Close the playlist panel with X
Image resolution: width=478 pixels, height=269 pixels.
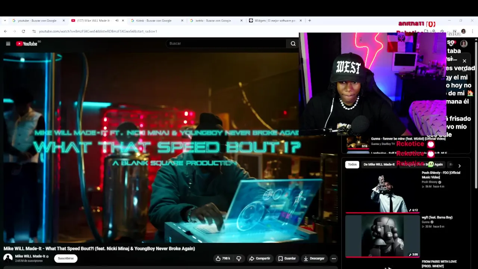coord(465,61)
